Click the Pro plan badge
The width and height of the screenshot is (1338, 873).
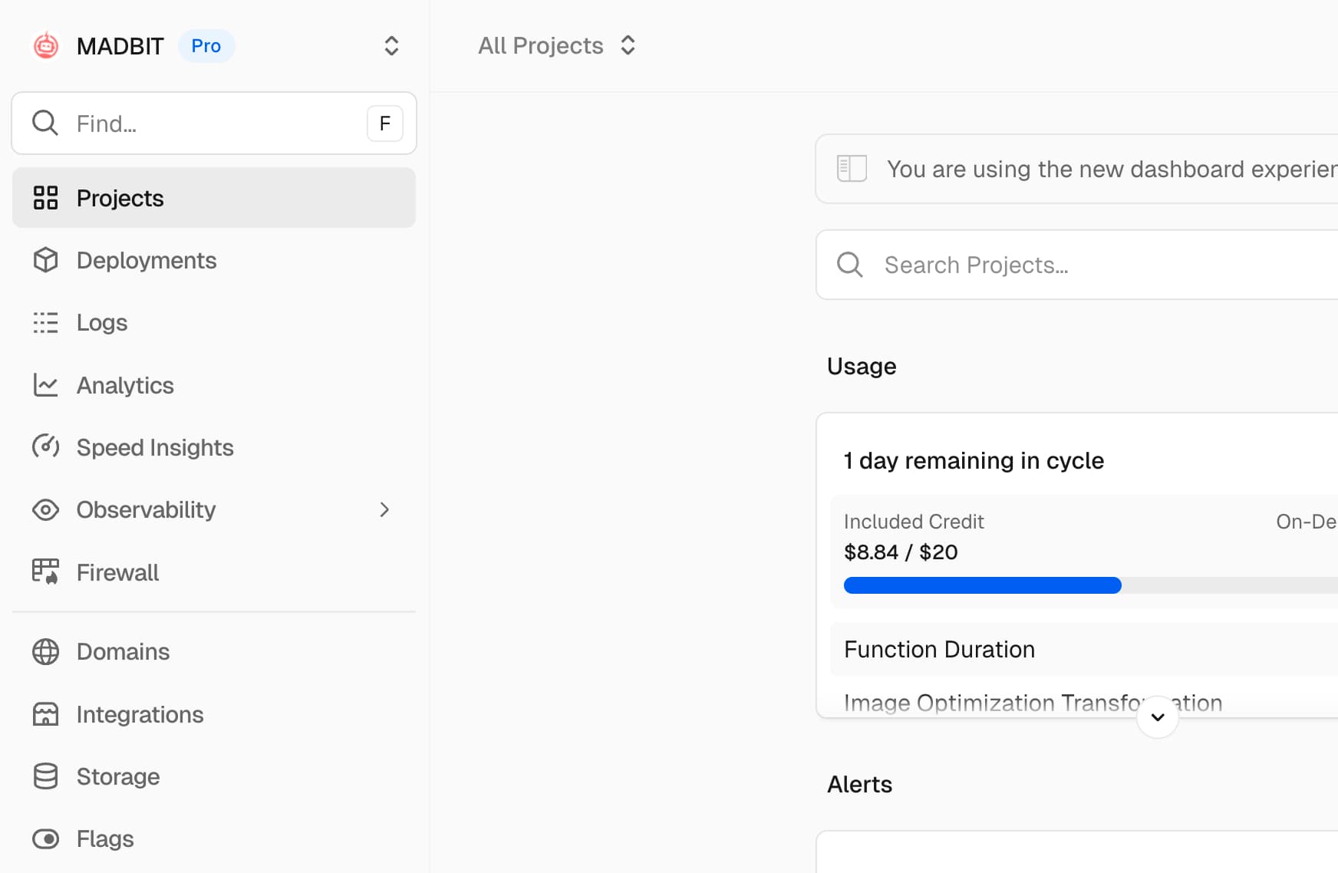206,46
